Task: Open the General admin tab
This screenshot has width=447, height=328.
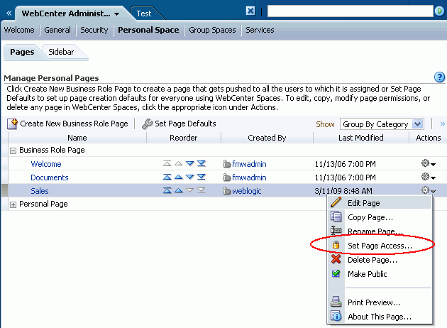Action: [x=57, y=30]
